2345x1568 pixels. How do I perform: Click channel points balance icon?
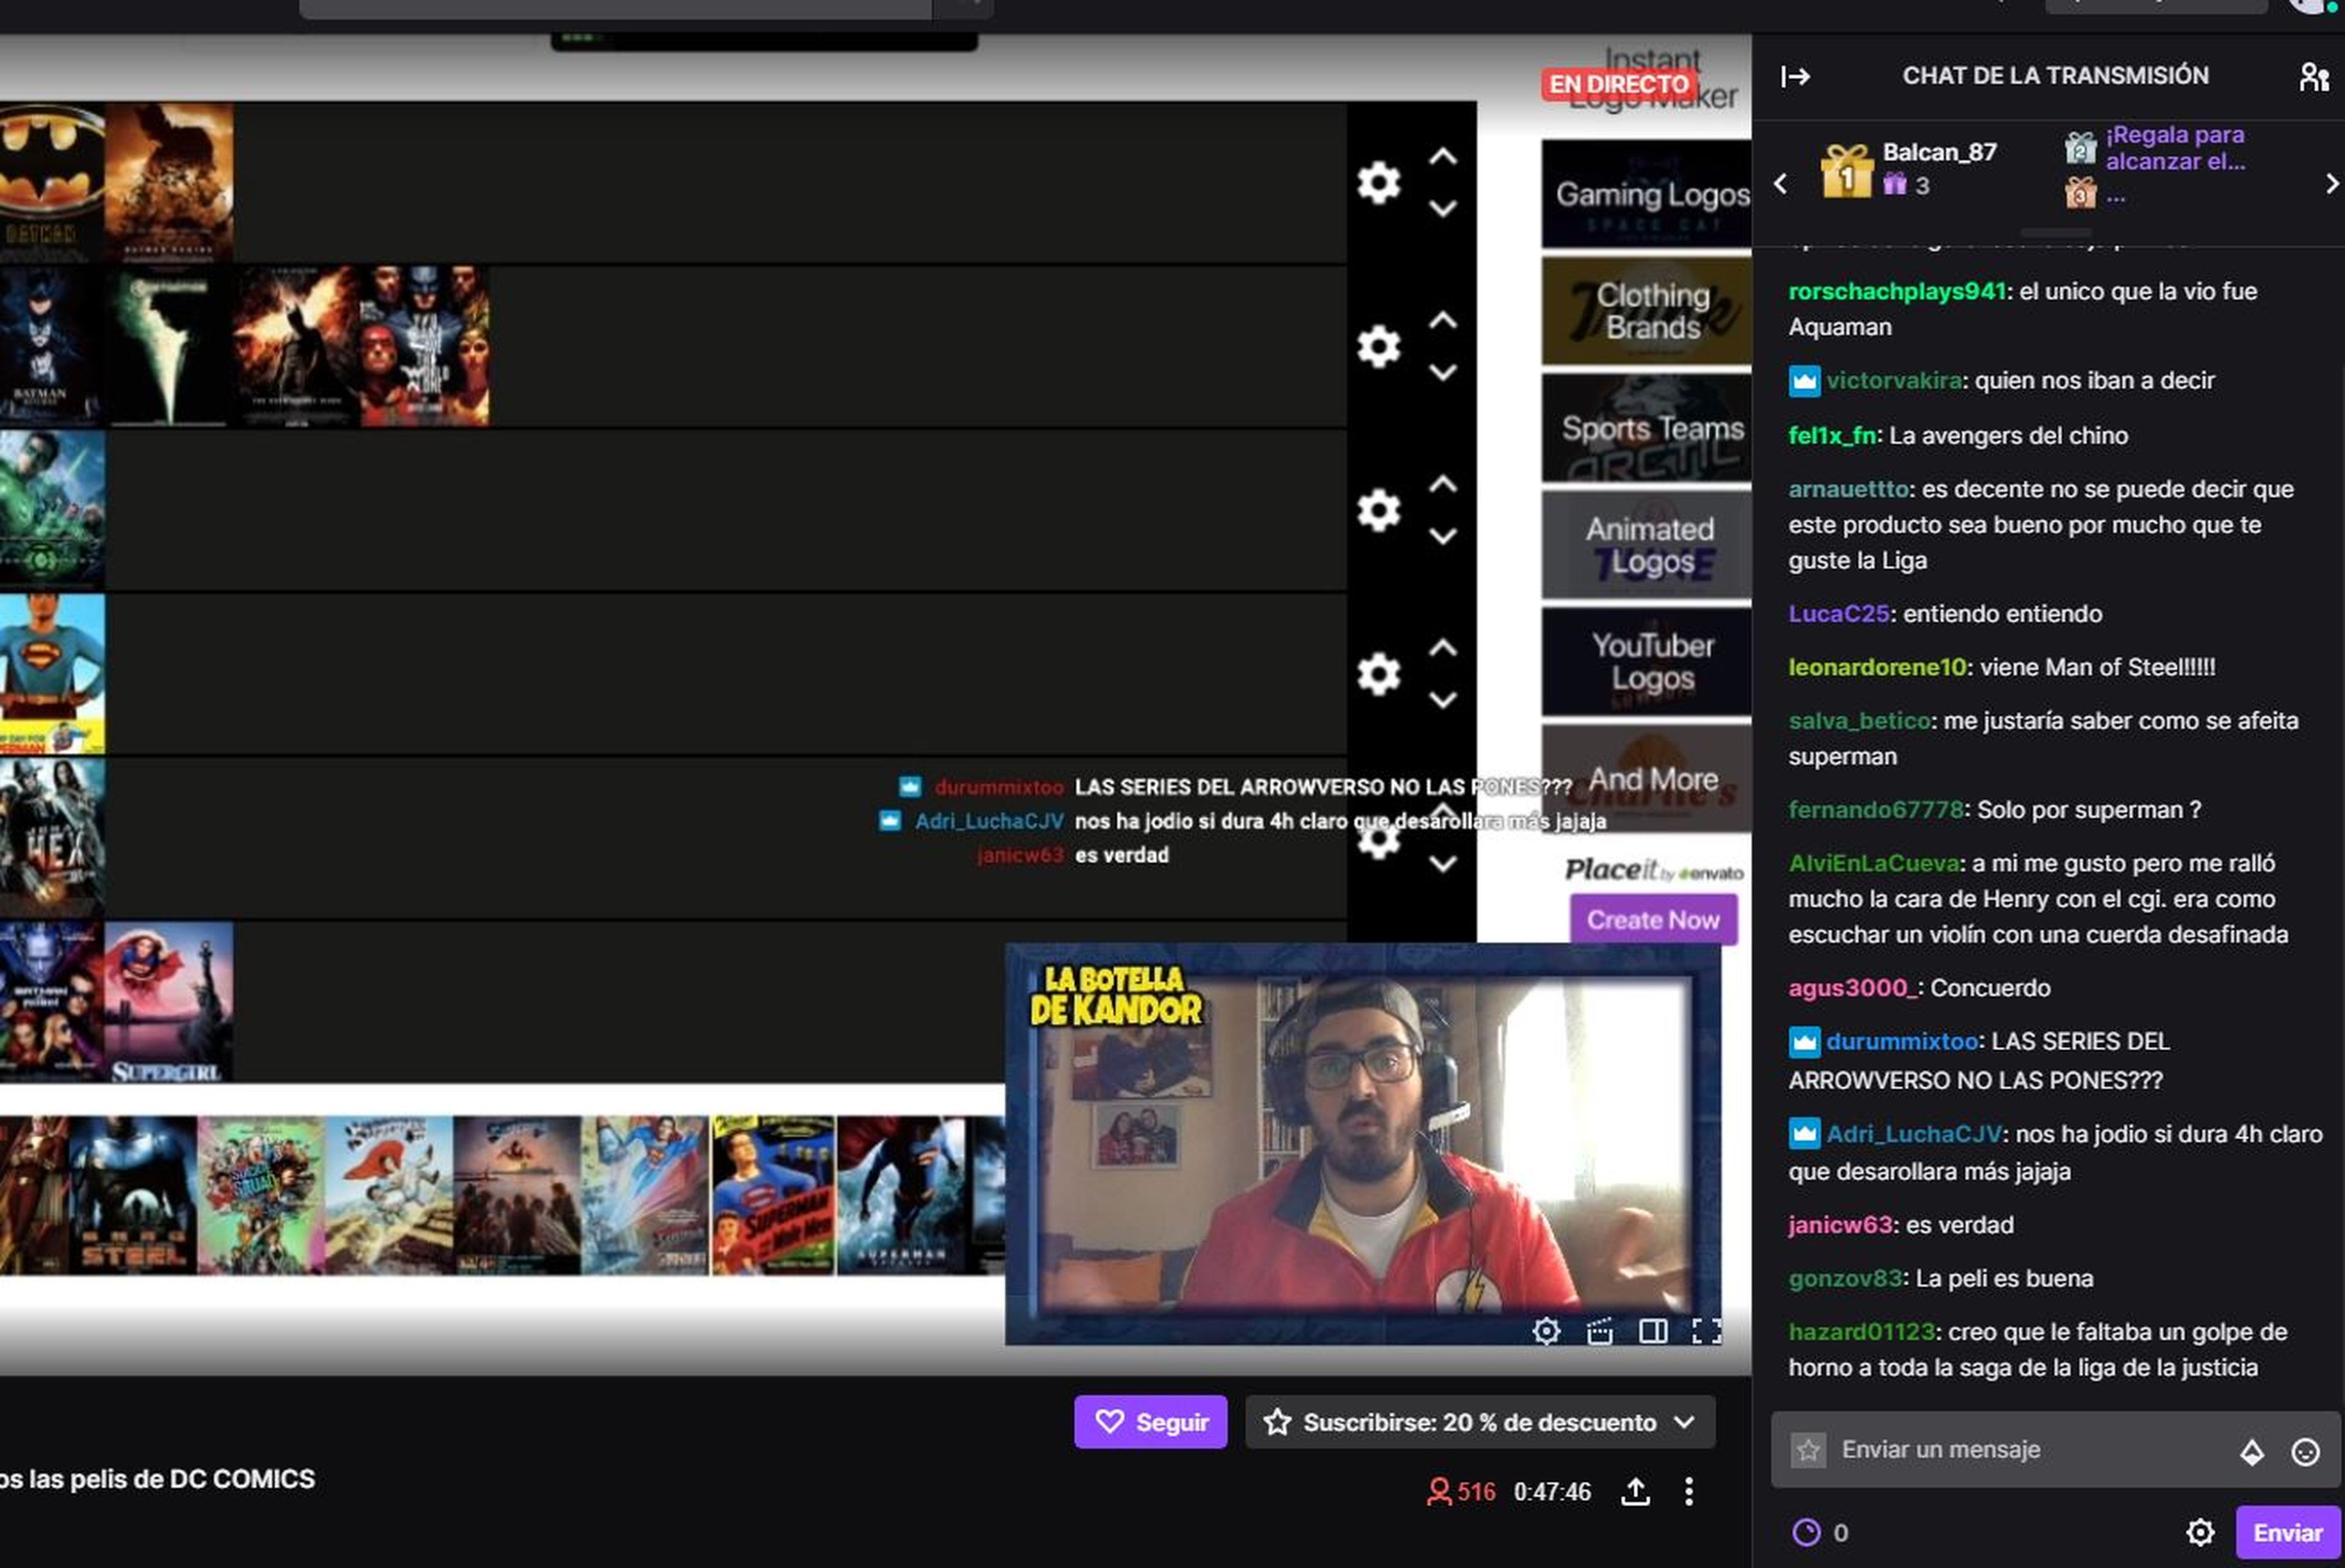click(1806, 1532)
